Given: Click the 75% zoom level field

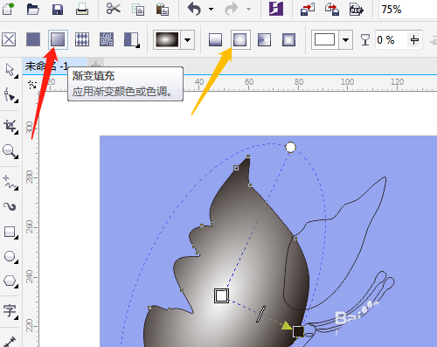Looking at the screenshot, I should pos(408,10).
